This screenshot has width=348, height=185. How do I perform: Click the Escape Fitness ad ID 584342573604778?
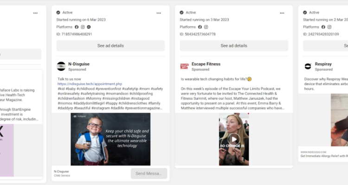pos(198,34)
